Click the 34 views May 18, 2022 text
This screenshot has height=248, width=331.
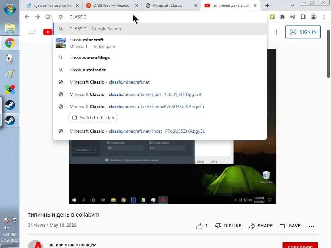click(52, 225)
